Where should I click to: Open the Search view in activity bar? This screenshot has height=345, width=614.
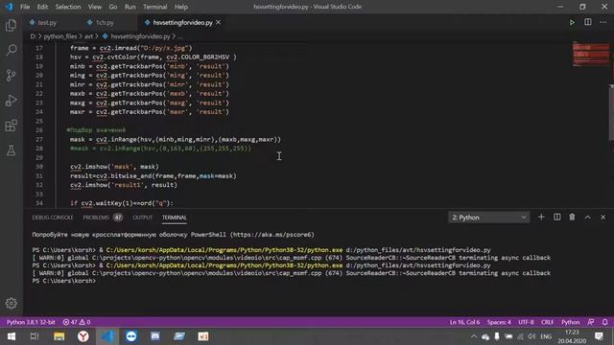pos(11,50)
